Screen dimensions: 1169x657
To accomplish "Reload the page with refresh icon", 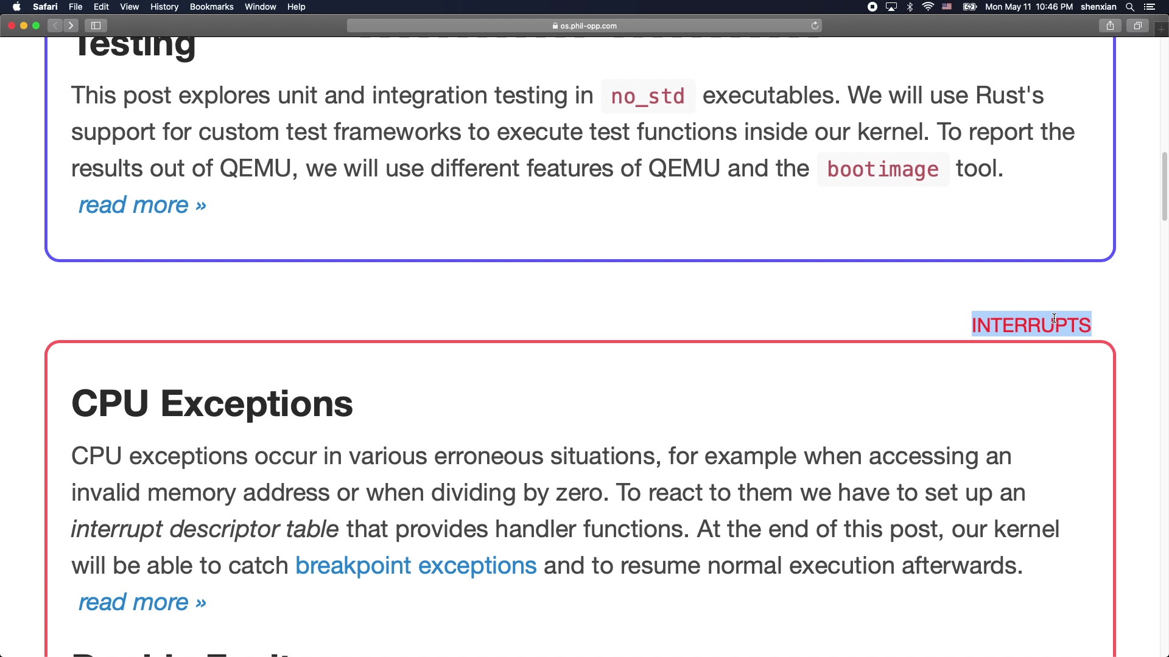I will 815,26.
